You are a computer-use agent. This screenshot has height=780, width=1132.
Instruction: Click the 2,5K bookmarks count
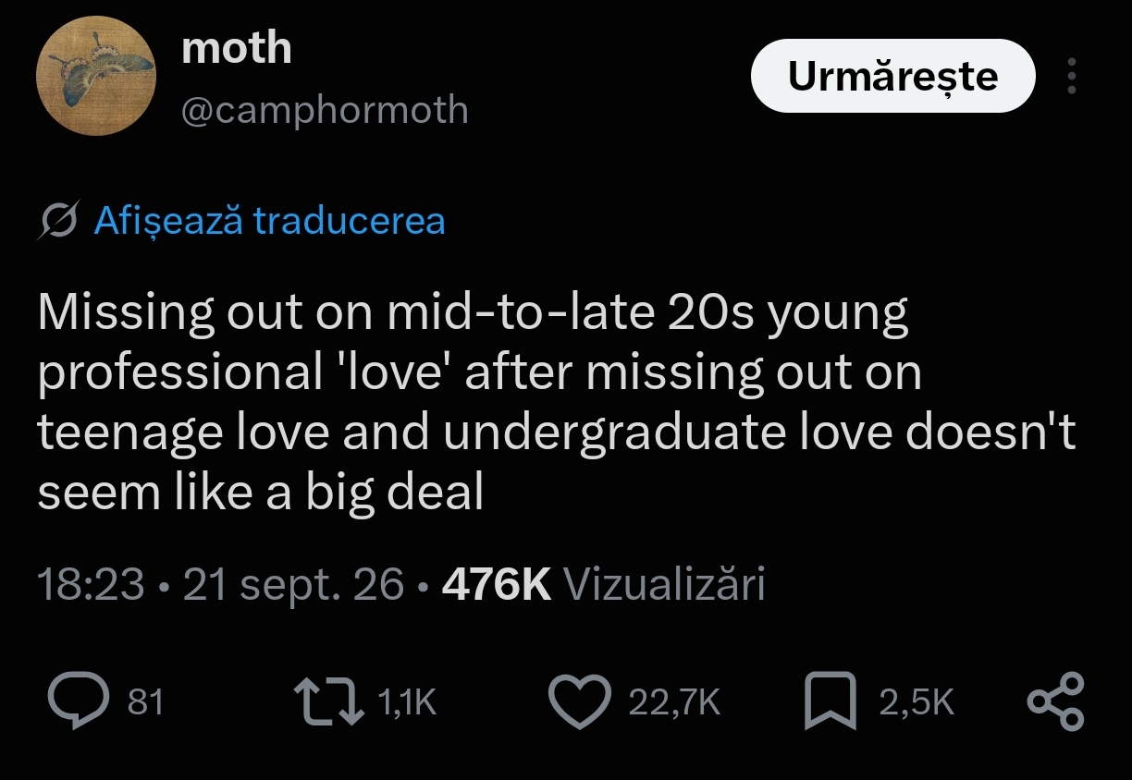click(x=917, y=703)
